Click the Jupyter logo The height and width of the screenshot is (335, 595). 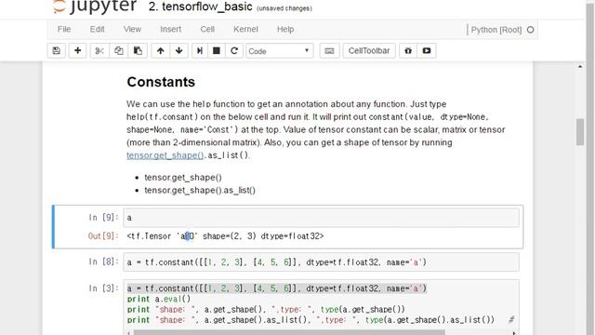coord(94,7)
